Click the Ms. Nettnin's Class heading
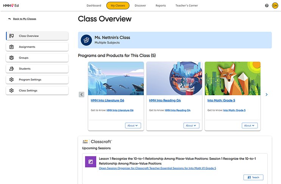The height and width of the screenshot is (184, 281). point(112,37)
